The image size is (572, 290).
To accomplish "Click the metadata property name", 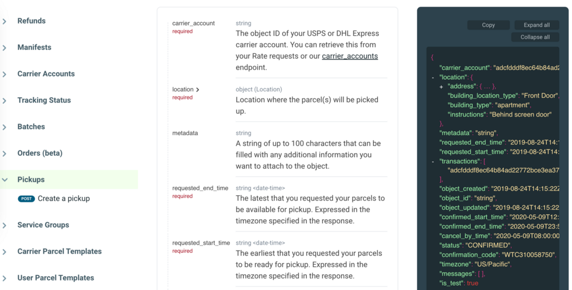I will coord(185,133).
